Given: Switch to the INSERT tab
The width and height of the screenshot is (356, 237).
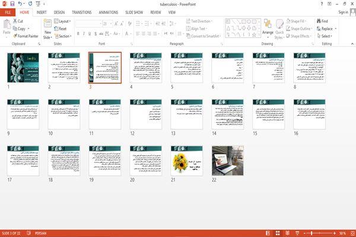Looking at the screenshot, I should click(42, 12).
